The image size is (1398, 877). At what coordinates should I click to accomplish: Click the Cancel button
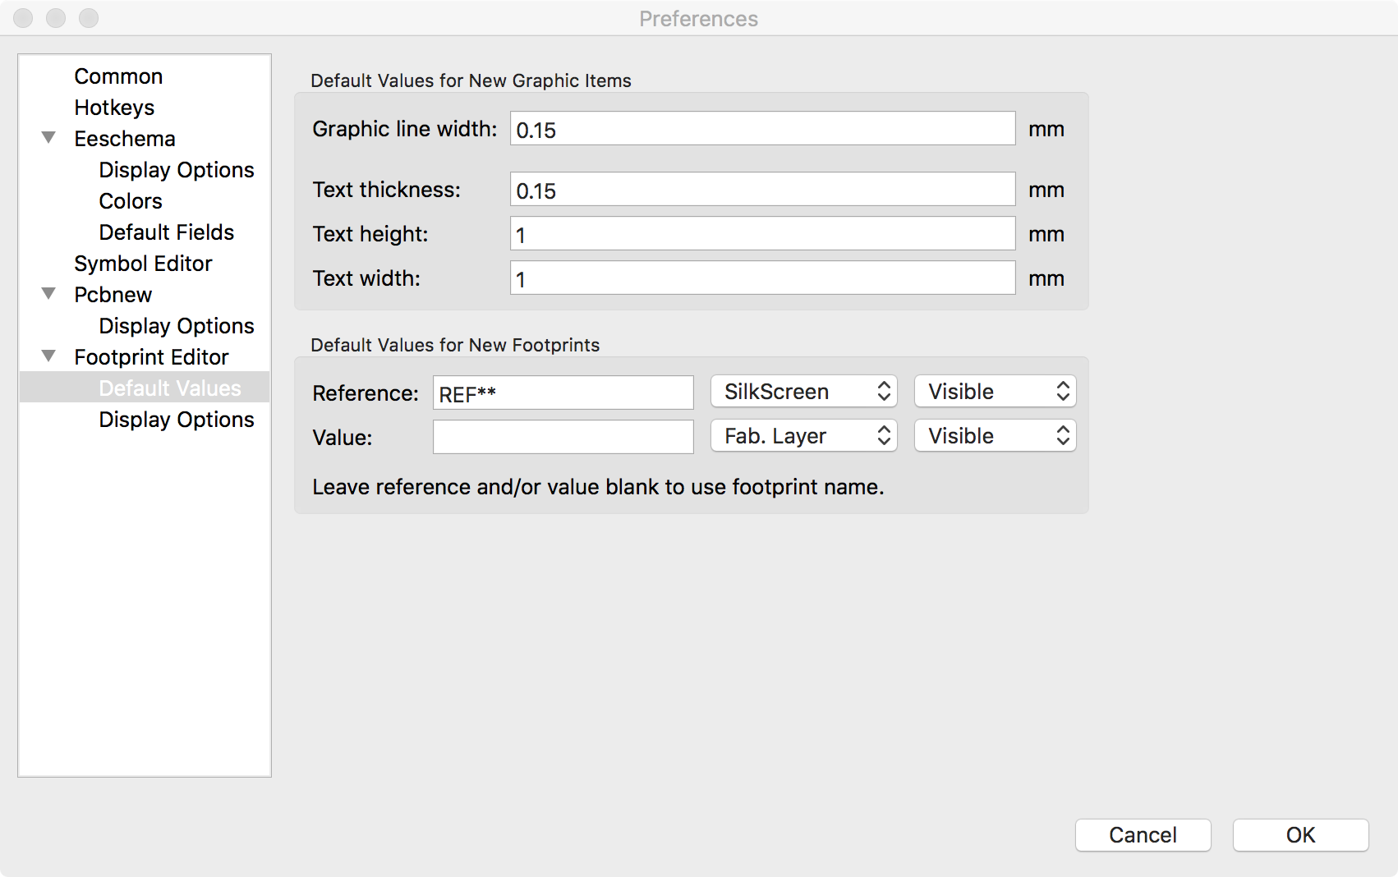click(1143, 835)
